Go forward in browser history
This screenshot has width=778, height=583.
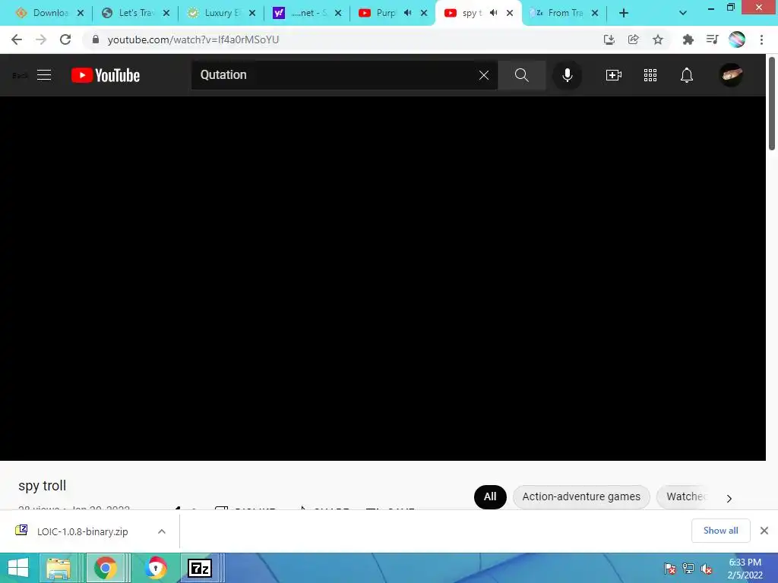pos(41,39)
